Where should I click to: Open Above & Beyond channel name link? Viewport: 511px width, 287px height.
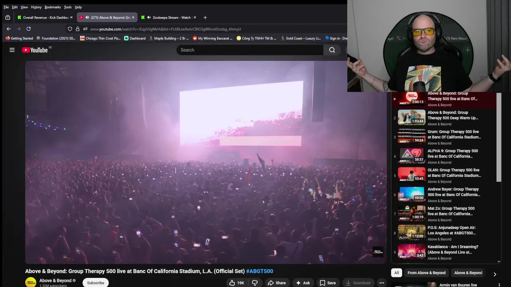(x=55, y=281)
